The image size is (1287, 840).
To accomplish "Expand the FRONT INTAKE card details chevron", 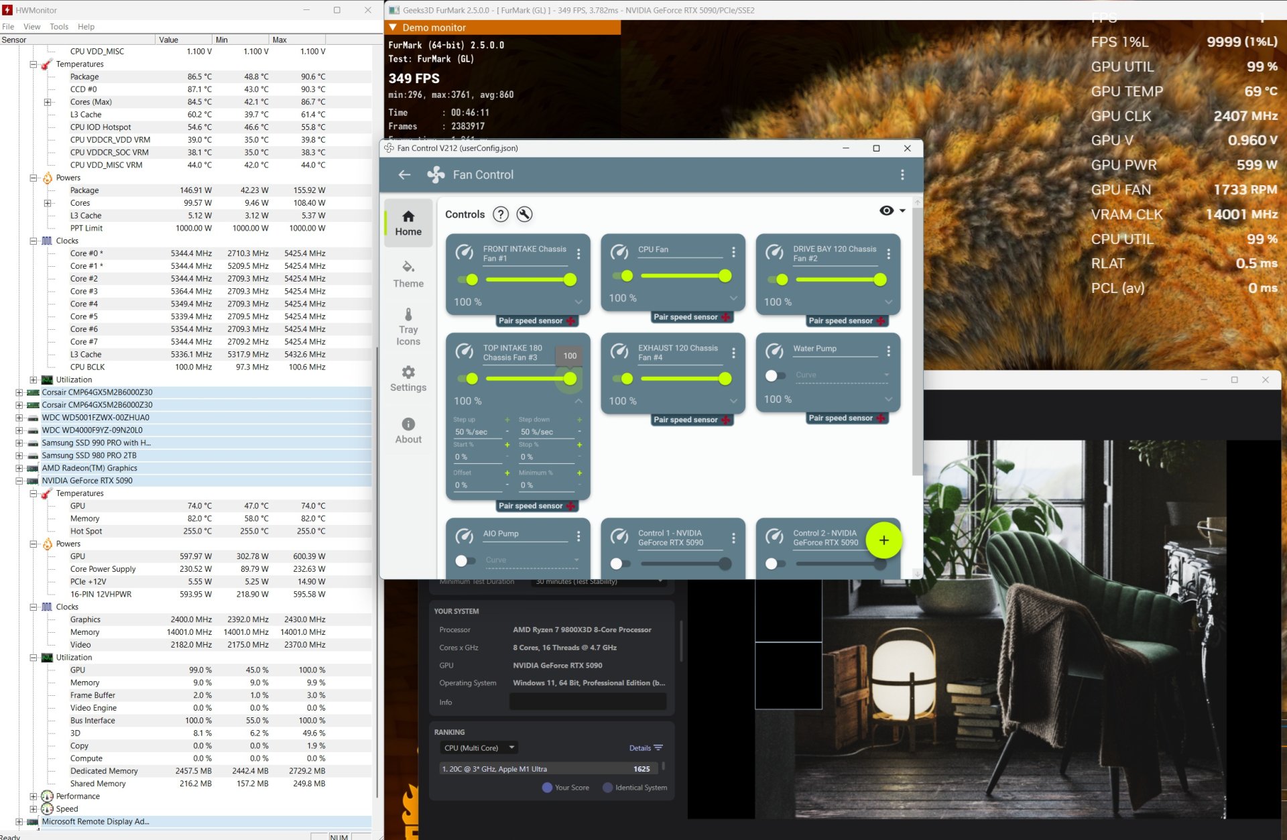I will point(578,302).
